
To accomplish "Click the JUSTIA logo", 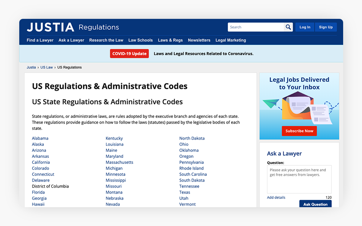I will [x=51, y=27].
